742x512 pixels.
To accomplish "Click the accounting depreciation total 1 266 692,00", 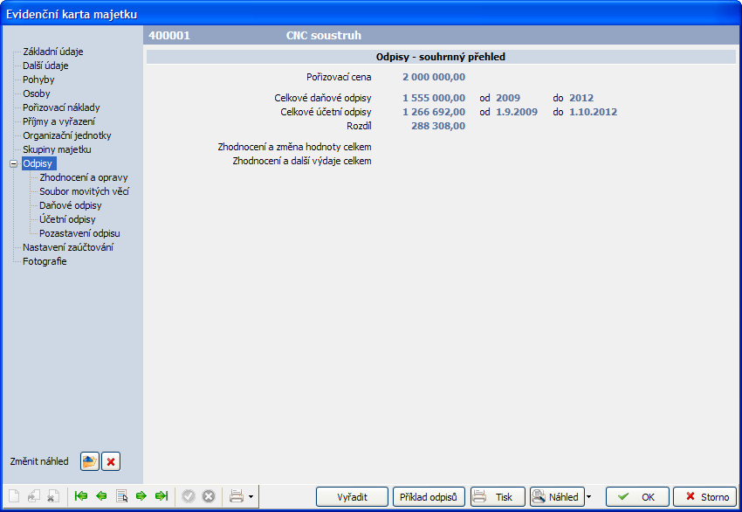I will click(x=434, y=112).
